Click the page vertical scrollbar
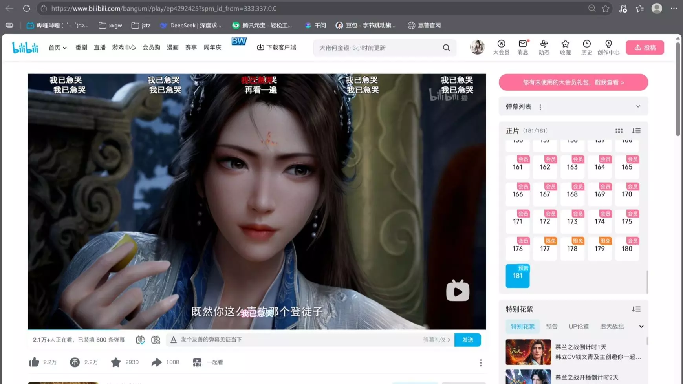Viewport: 683px width, 384px height. click(678, 90)
